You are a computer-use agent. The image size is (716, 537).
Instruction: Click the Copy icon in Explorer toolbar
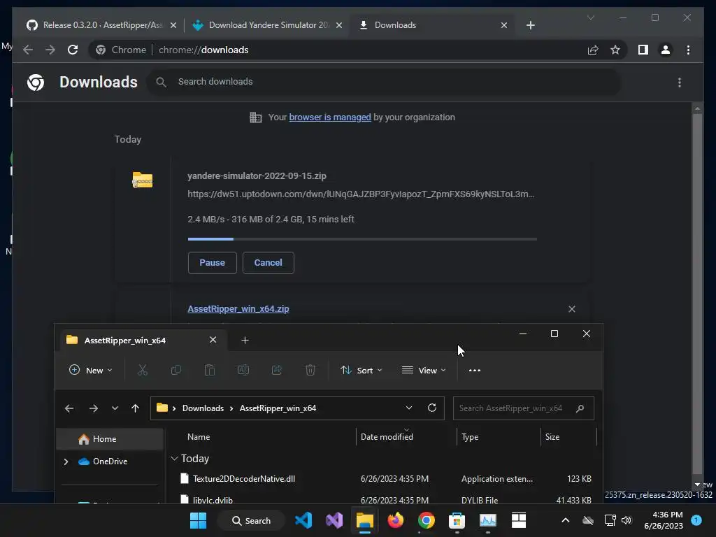click(x=176, y=371)
